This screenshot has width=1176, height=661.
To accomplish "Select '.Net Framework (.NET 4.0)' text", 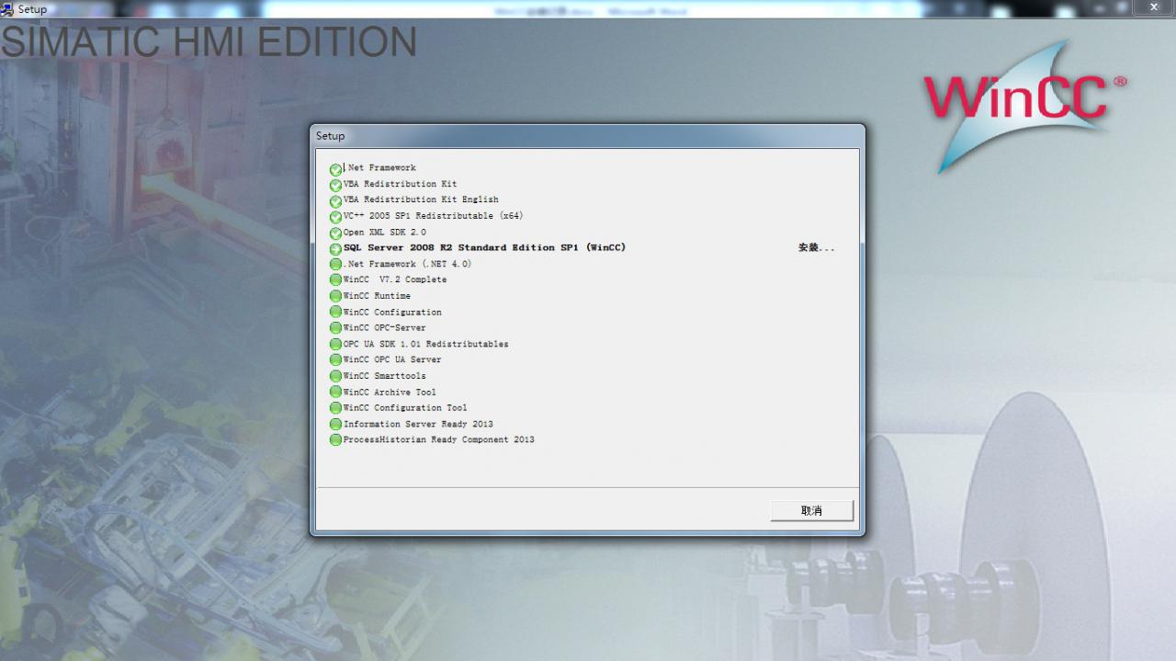I will click(x=407, y=264).
